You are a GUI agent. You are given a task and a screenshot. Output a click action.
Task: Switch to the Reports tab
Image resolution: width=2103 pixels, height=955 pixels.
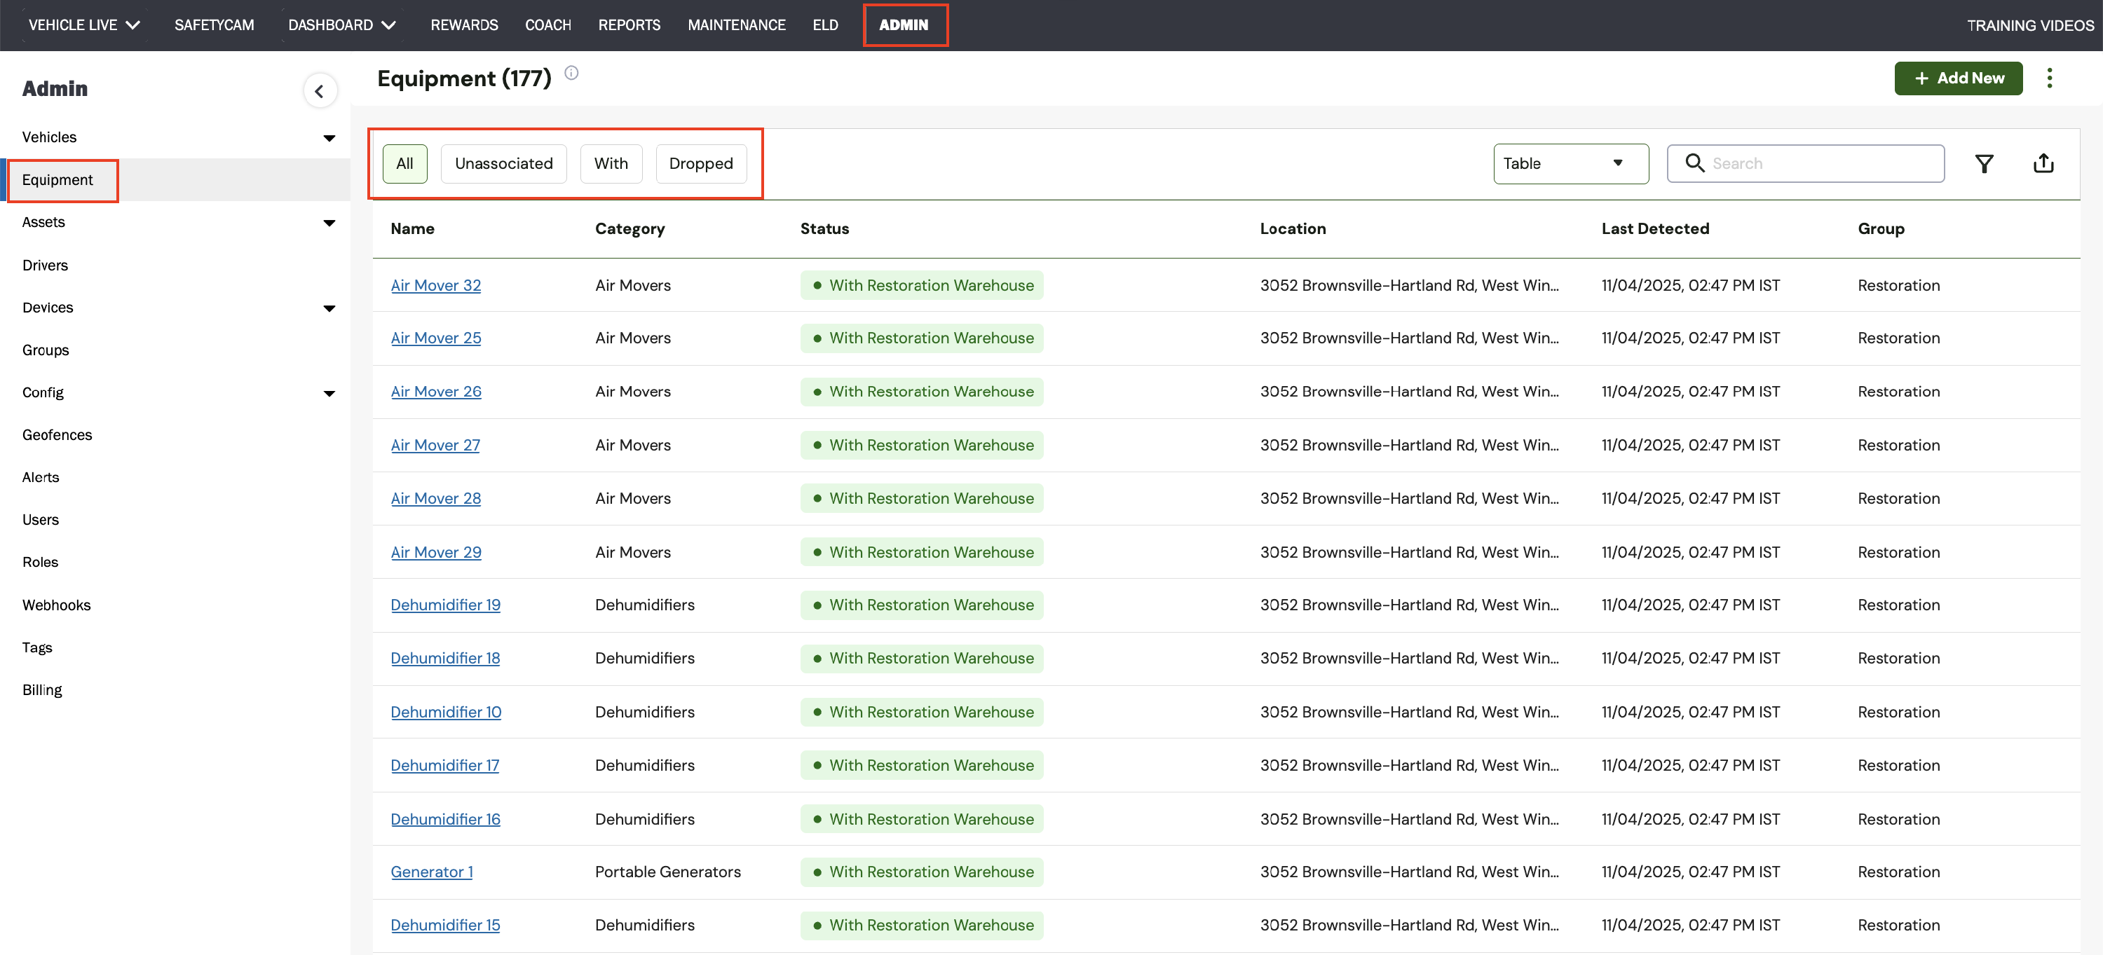[x=629, y=25]
